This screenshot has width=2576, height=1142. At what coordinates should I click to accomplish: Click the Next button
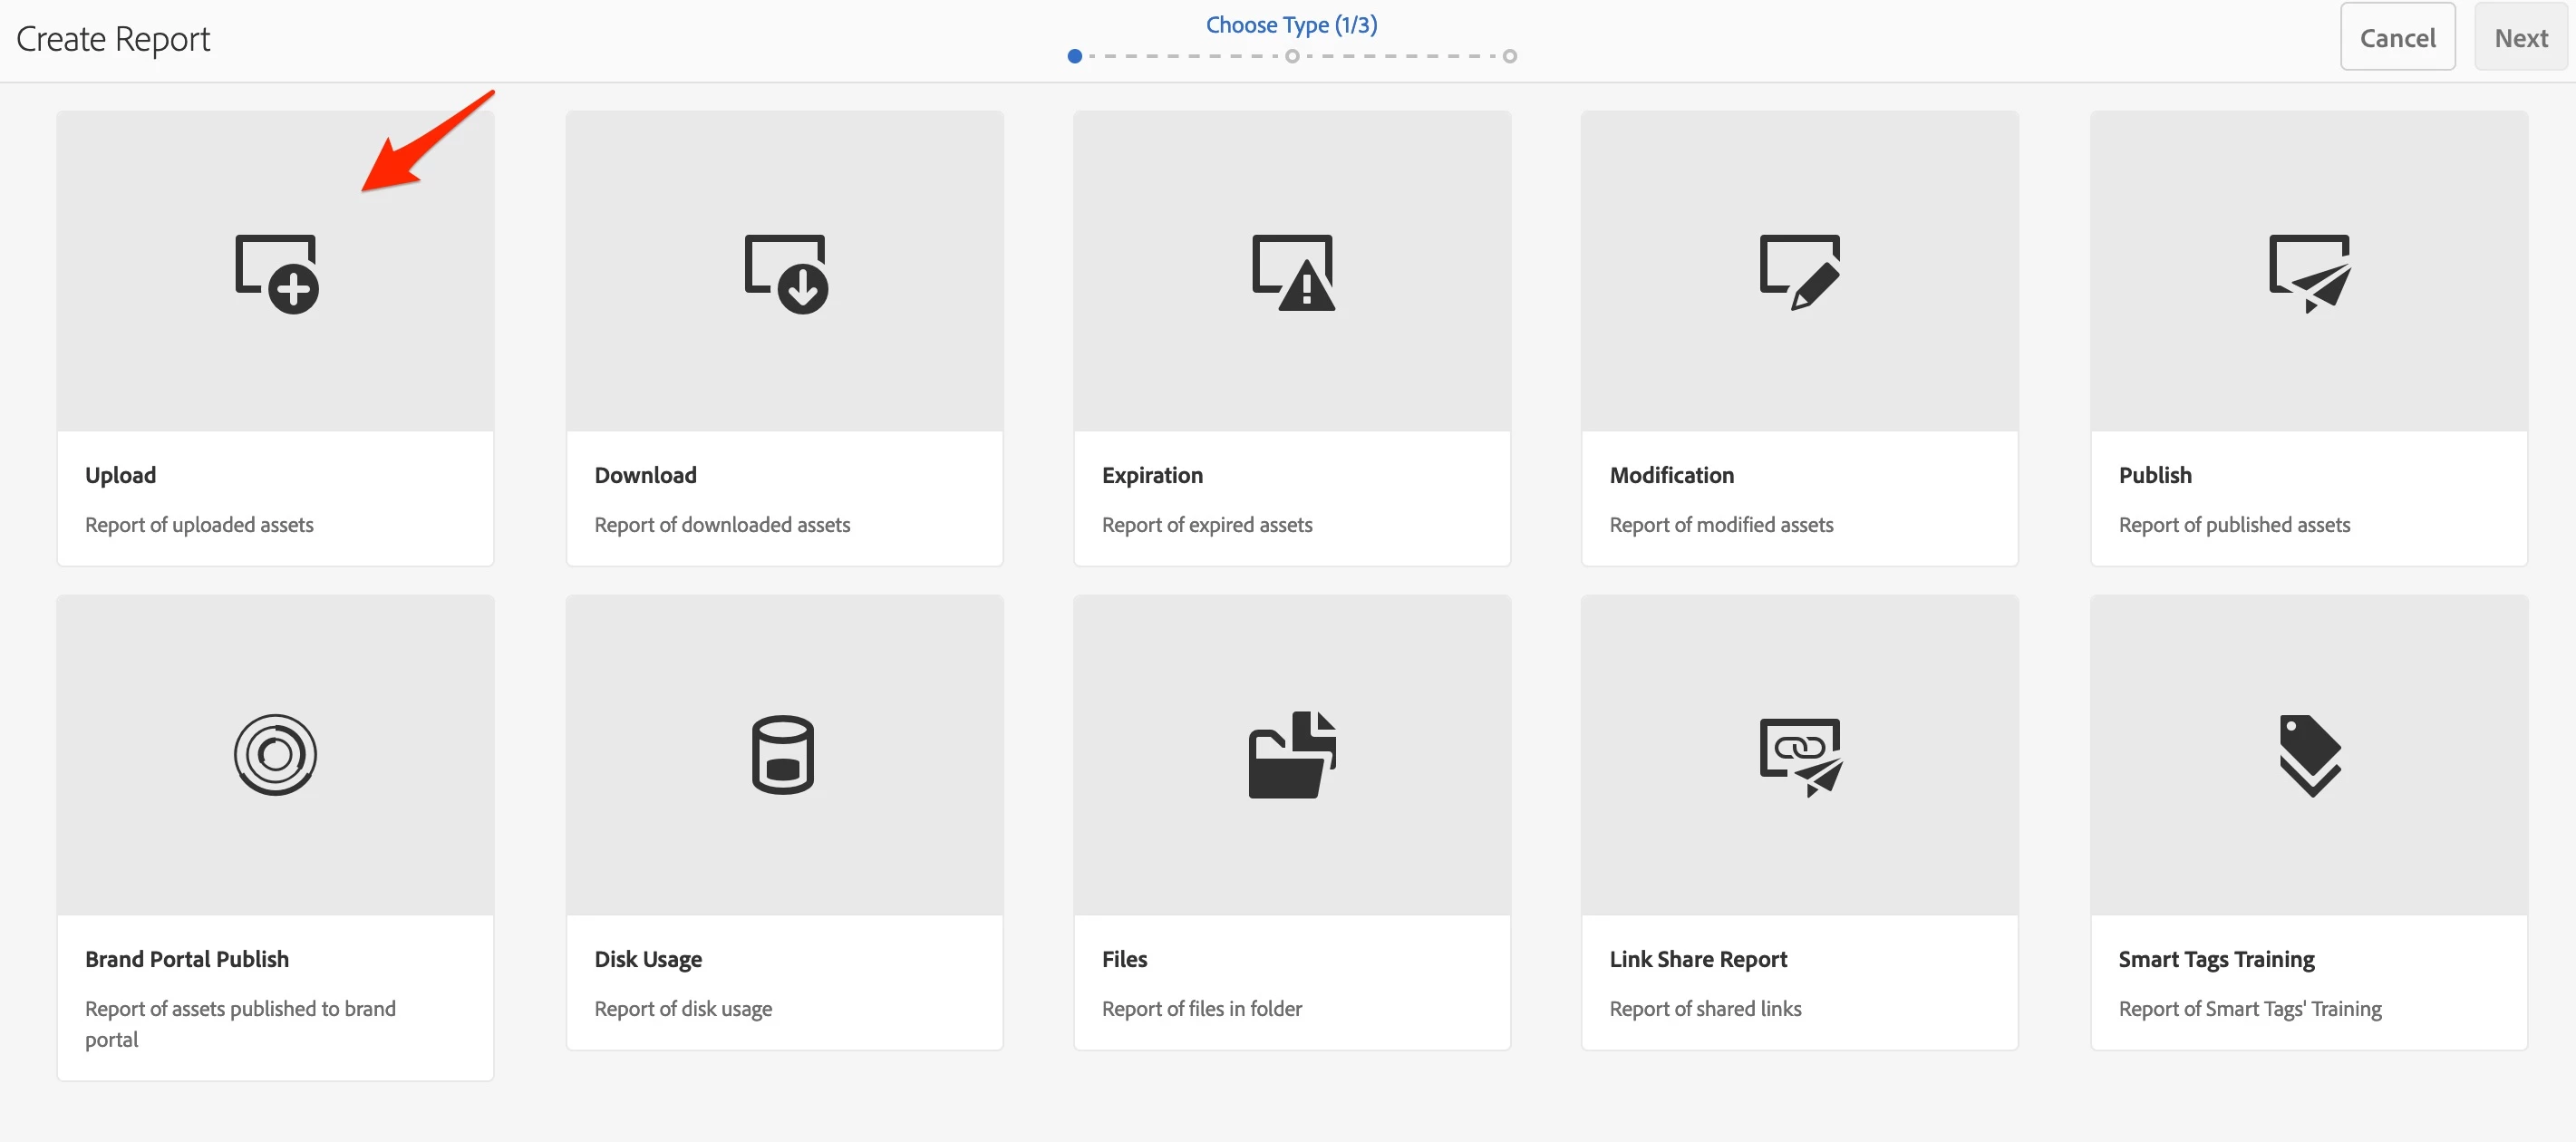tap(2520, 38)
